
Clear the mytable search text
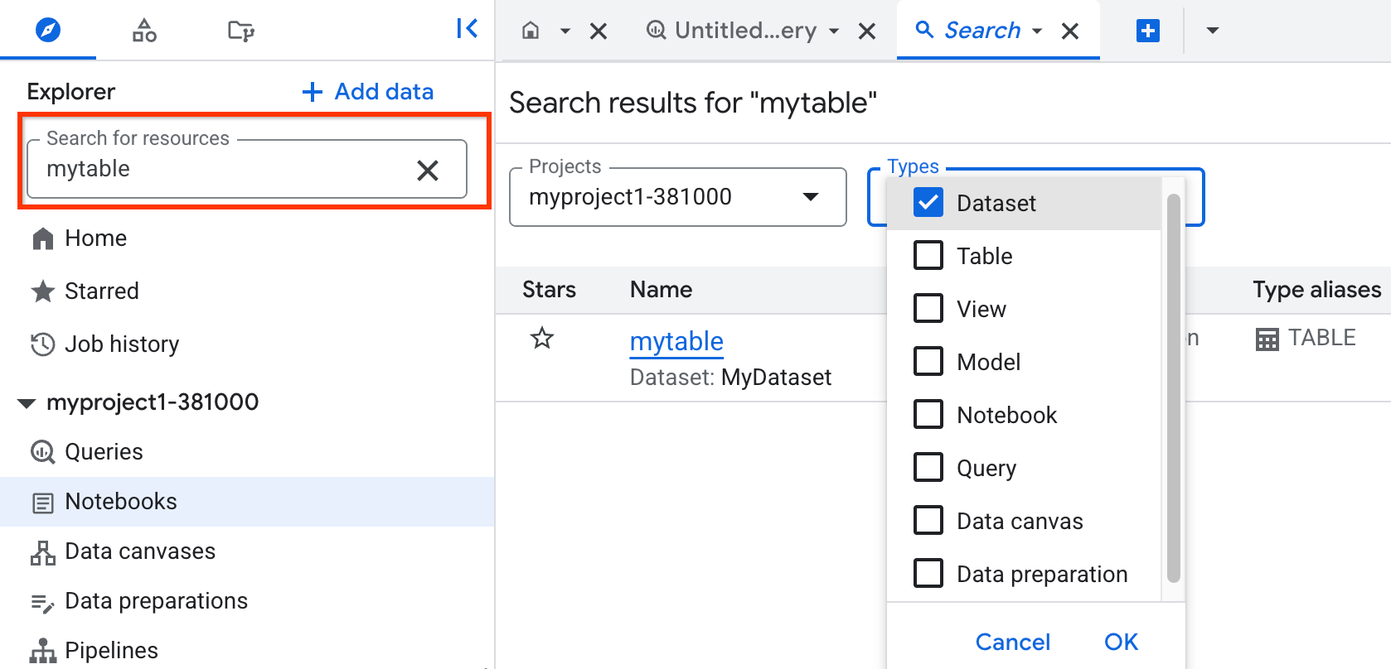pos(427,171)
